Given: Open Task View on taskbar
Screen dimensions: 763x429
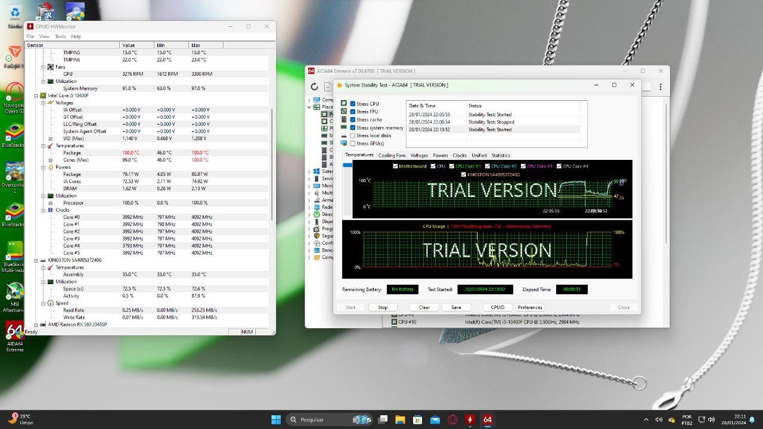Looking at the screenshot, I should (x=383, y=419).
